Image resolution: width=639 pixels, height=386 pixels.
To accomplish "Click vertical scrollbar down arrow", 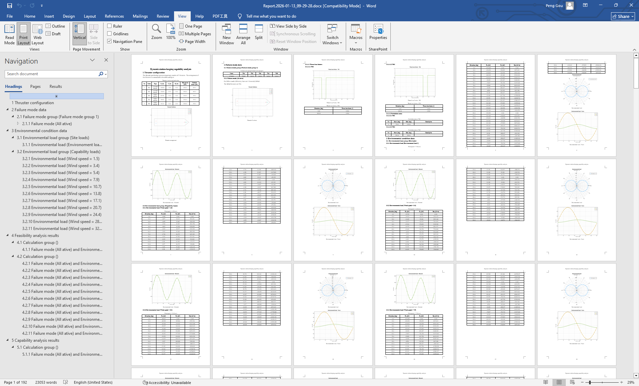I will (x=636, y=375).
